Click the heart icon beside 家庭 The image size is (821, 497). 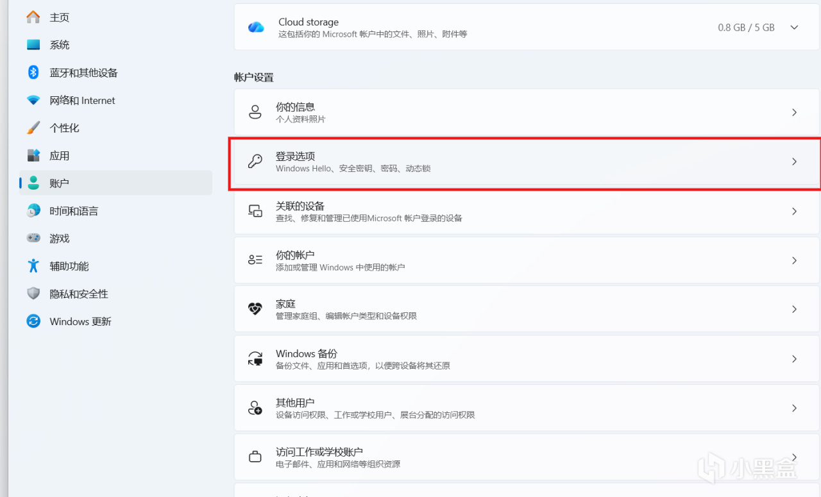(x=255, y=309)
